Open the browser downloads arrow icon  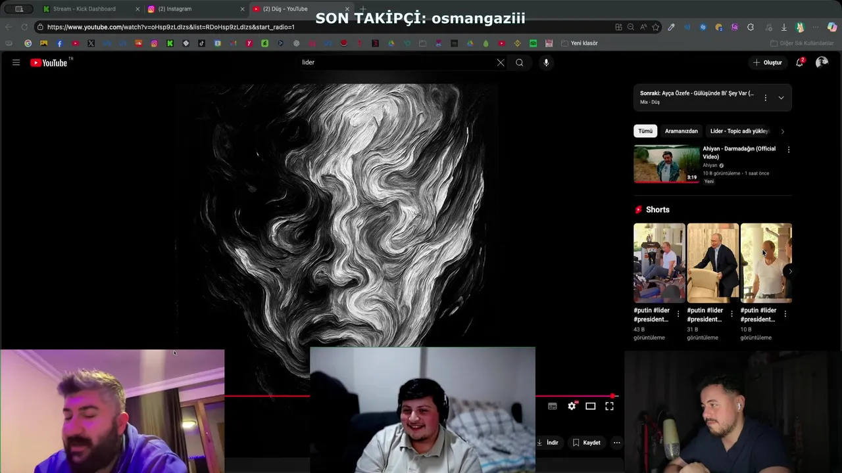coord(784,27)
